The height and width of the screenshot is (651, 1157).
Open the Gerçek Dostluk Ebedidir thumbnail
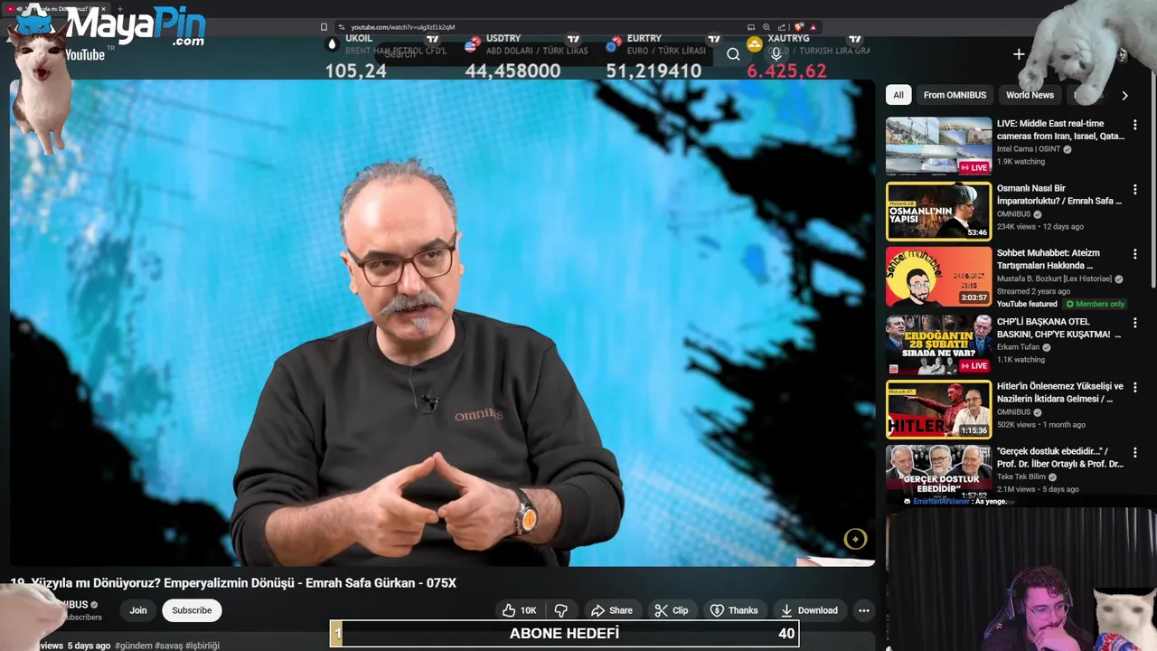938,474
